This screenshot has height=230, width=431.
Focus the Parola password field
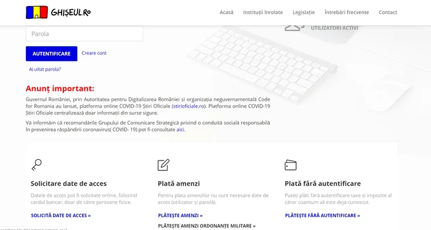[x=84, y=34]
